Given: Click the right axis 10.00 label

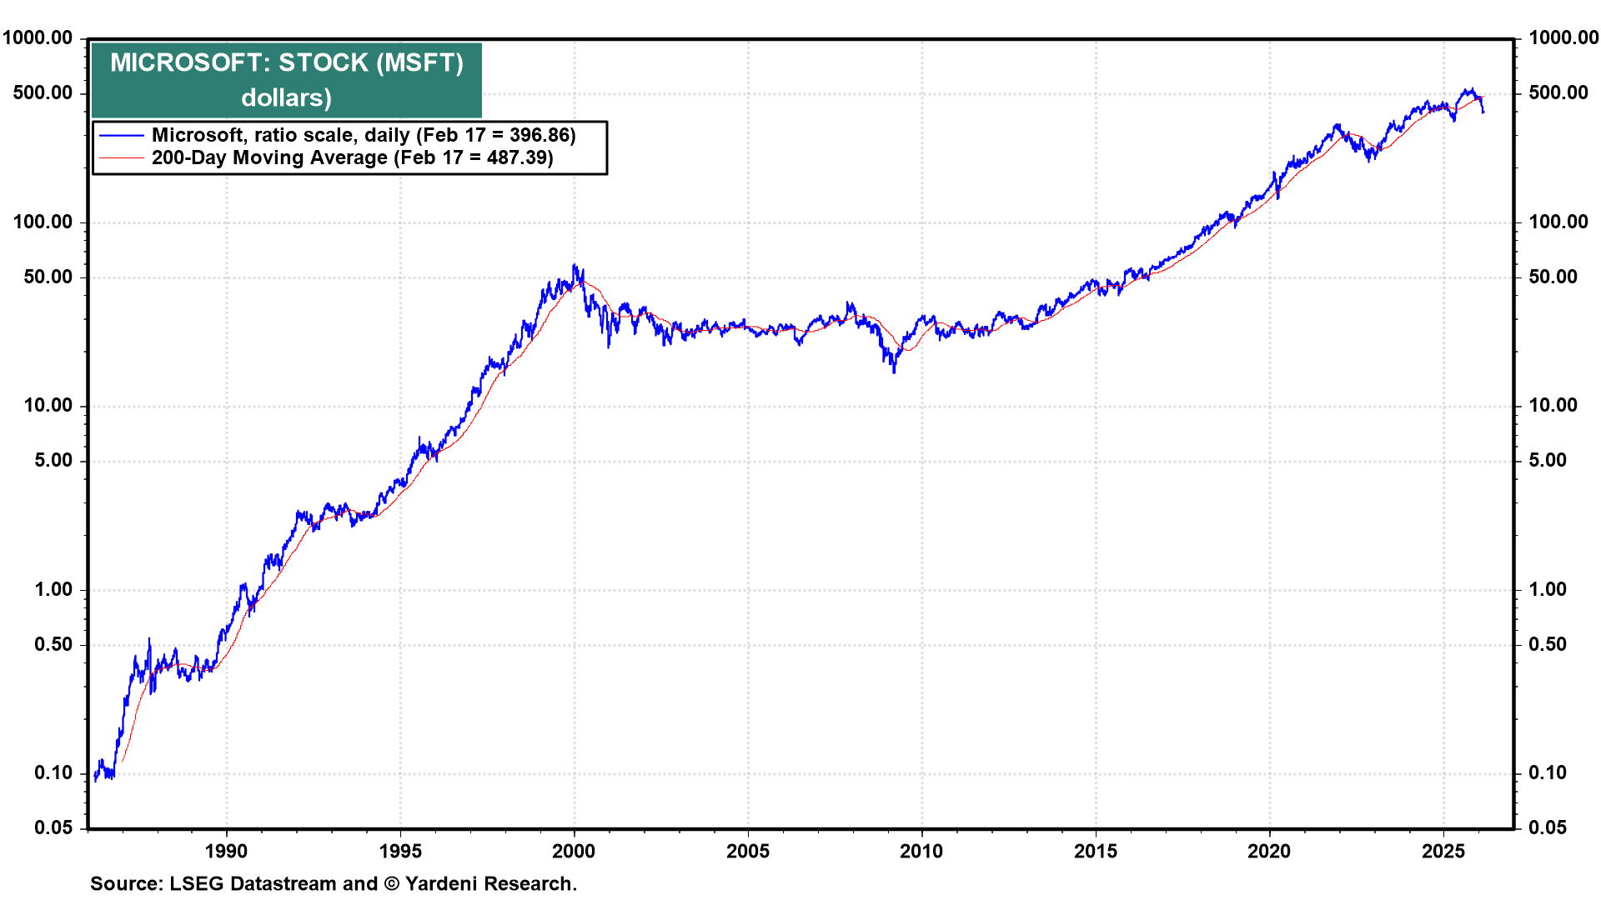Looking at the screenshot, I should [x=1553, y=406].
